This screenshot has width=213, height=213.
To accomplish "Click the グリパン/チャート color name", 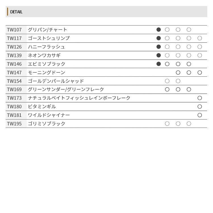I will (47, 30).
